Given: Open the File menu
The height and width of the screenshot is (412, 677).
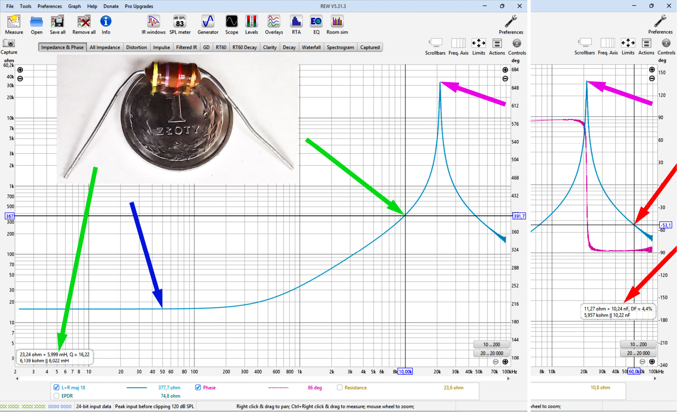Looking at the screenshot, I should [x=10, y=6].
